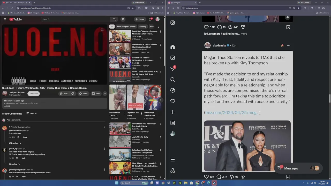Expand video description with ...more
The width and height of the screenshot is (331, 186).
(7, 106)
